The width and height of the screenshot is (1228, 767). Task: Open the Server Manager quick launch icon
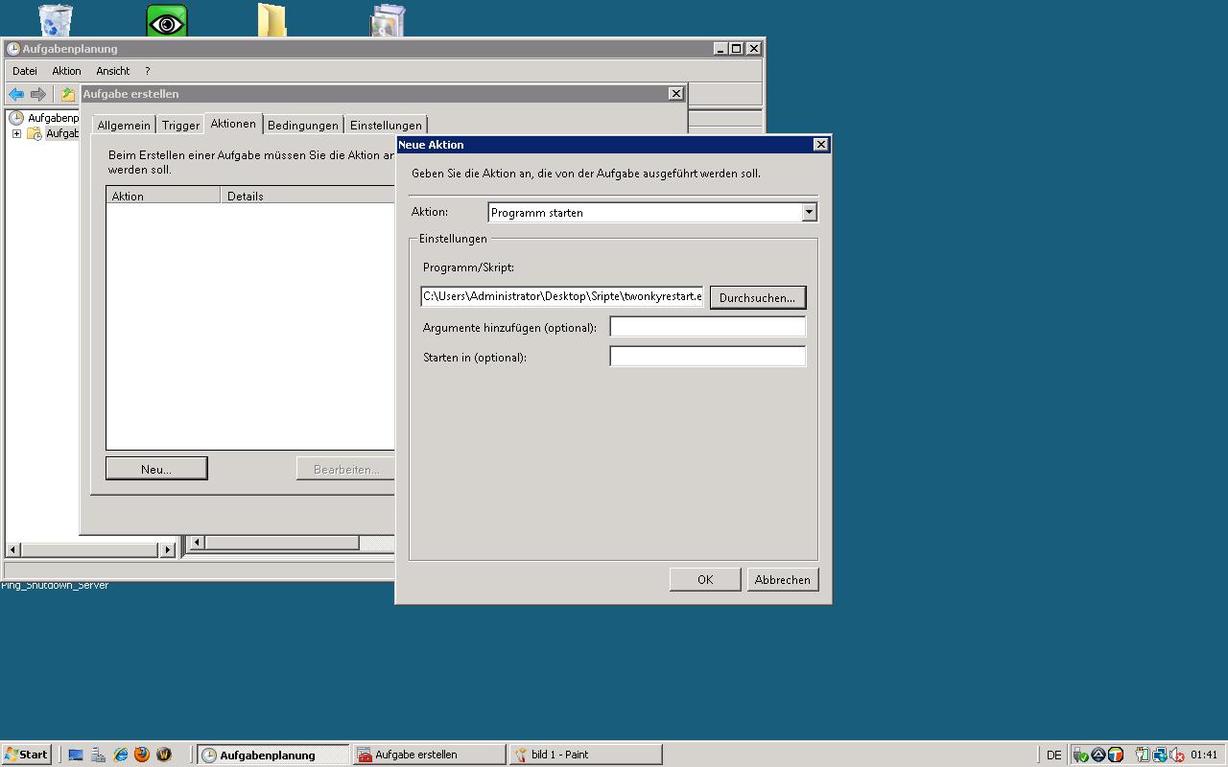click(98, 755)
